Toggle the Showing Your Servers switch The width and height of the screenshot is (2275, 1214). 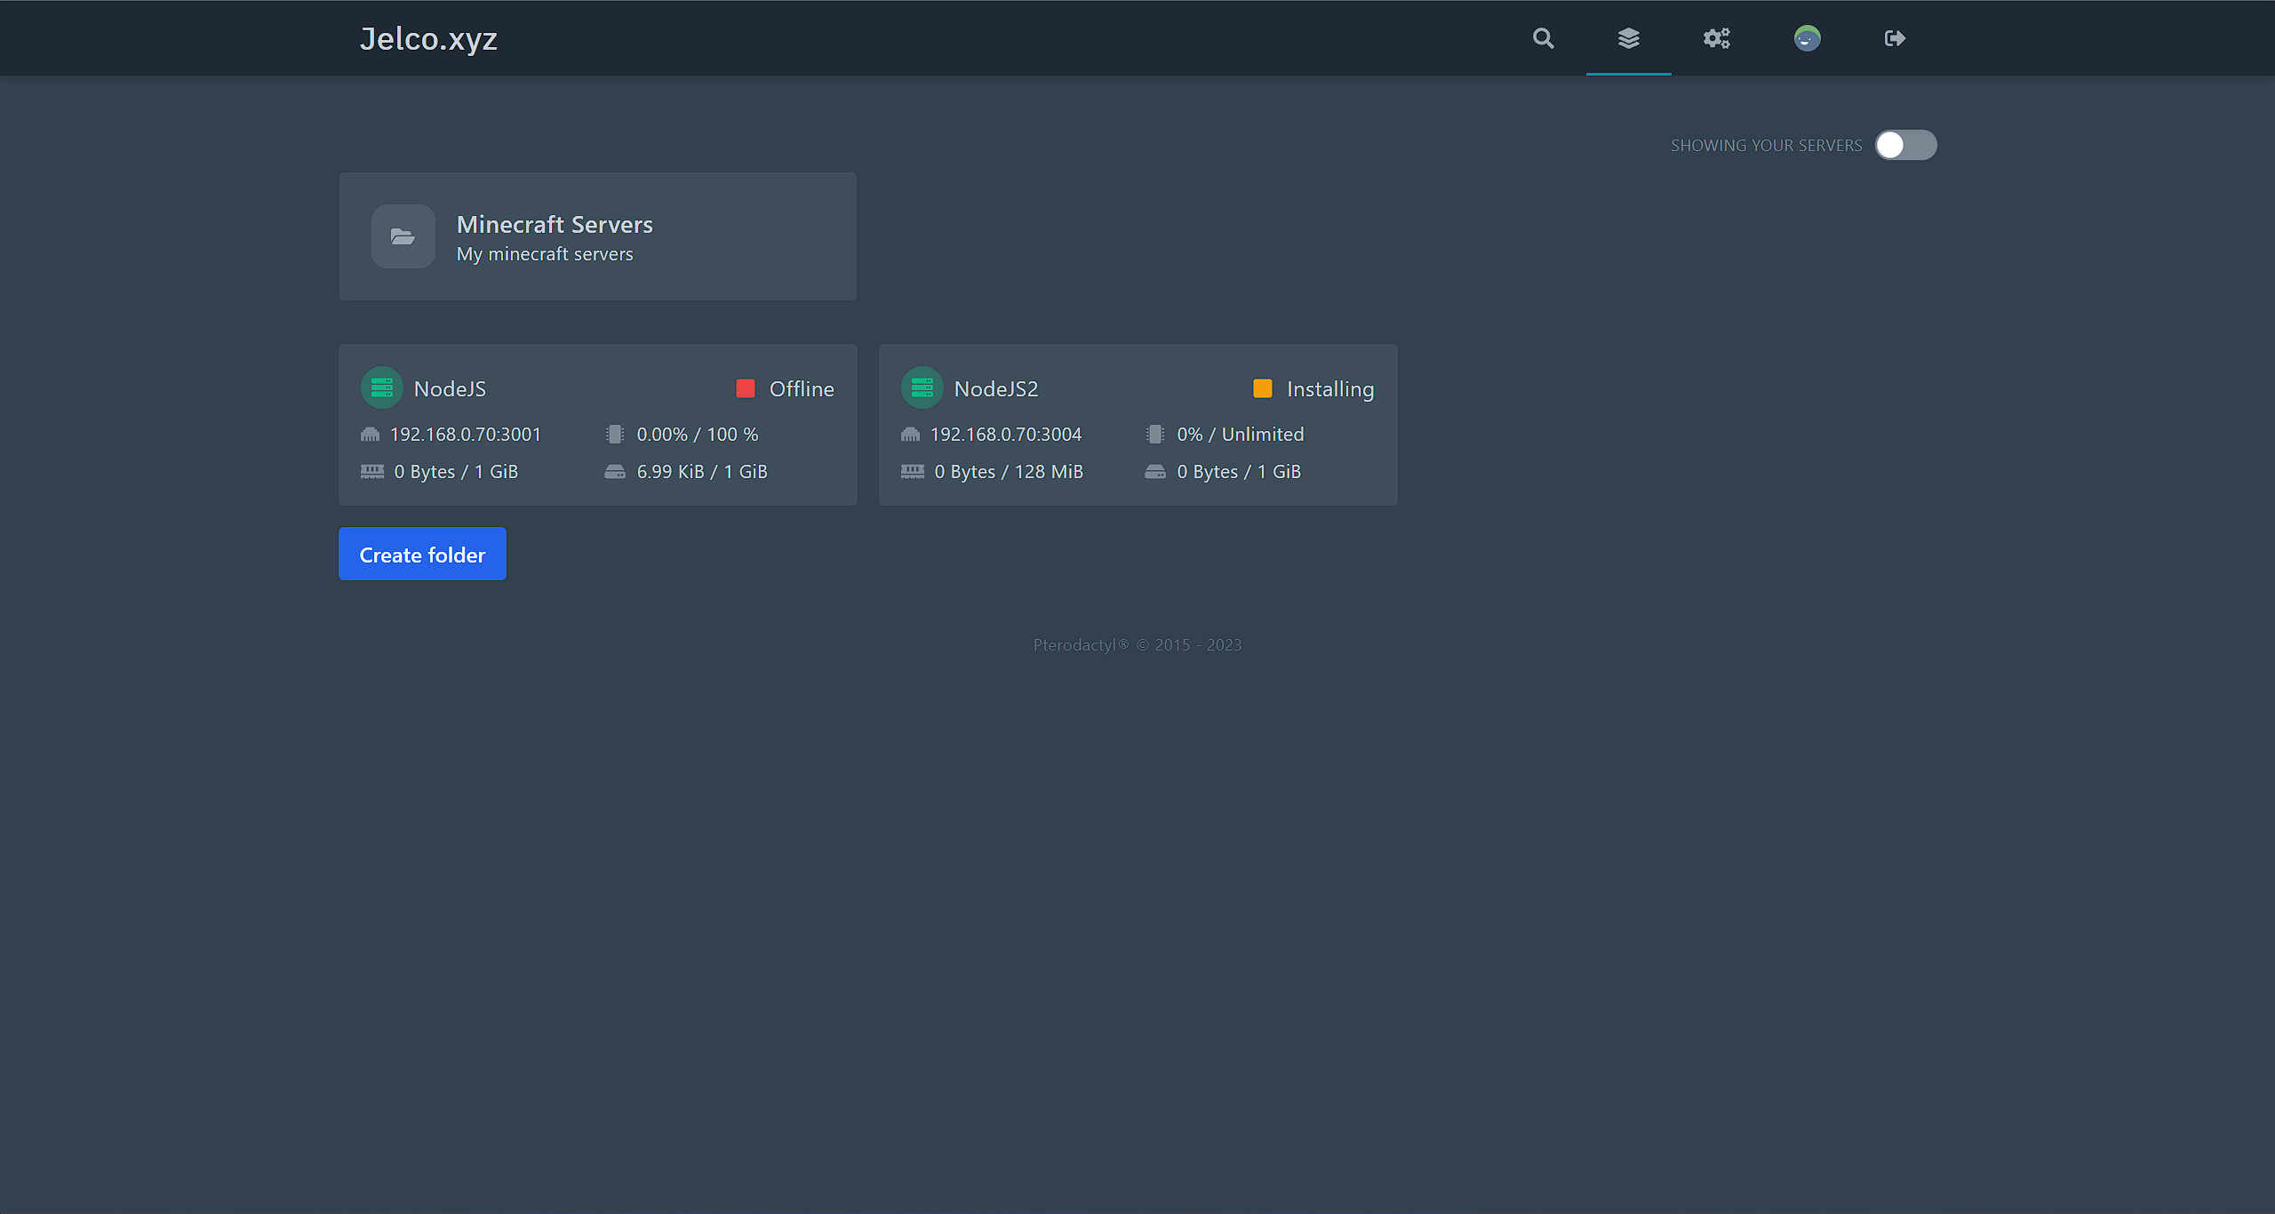pyautogui.click(x=1905, y=145)
